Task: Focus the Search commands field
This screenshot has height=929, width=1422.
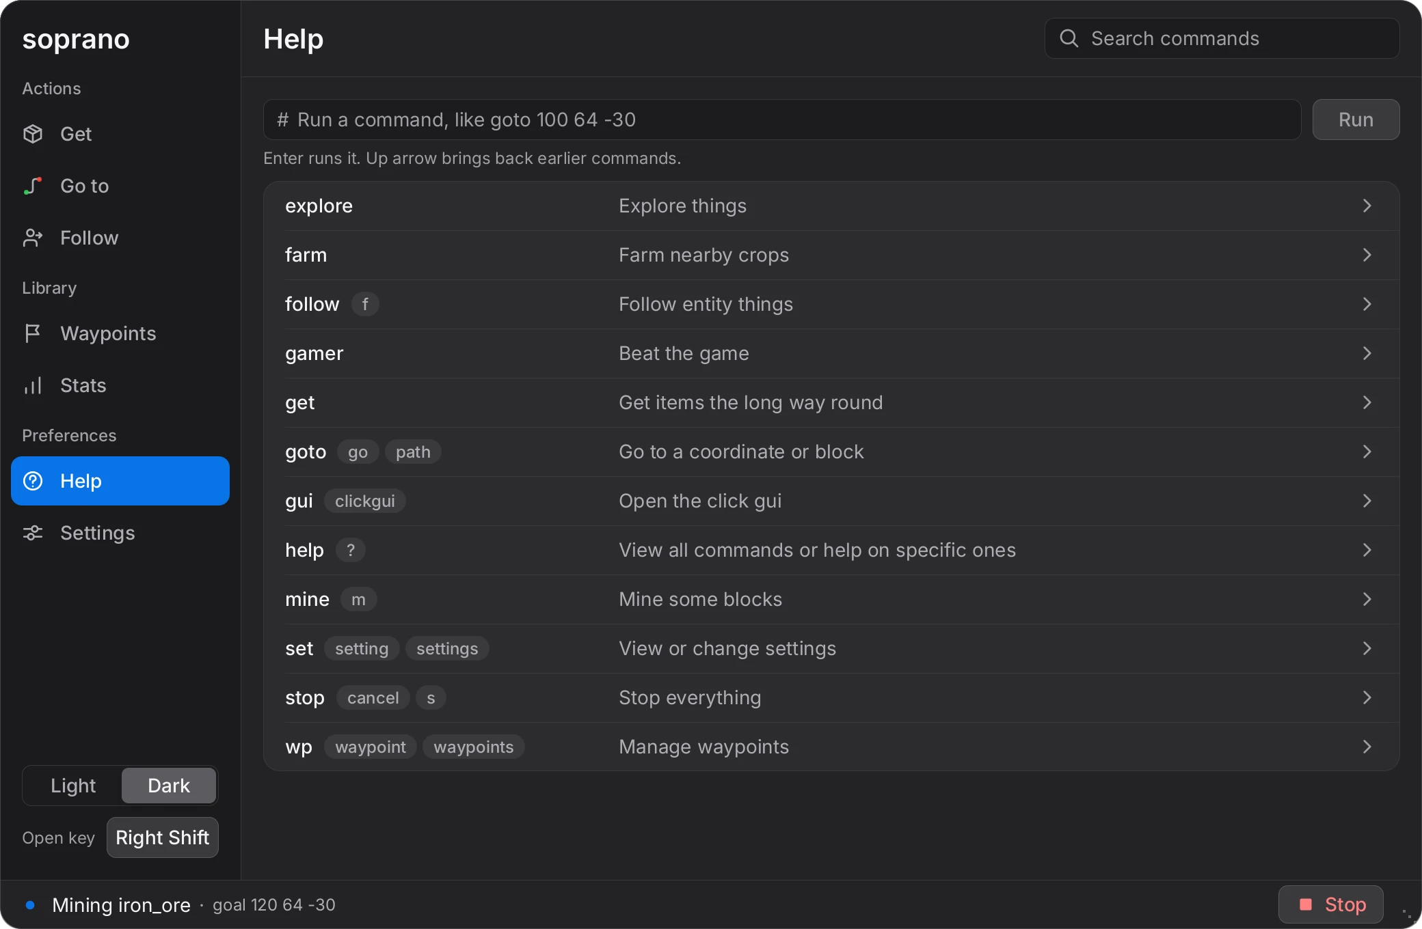Action: tap(1222, 38)
